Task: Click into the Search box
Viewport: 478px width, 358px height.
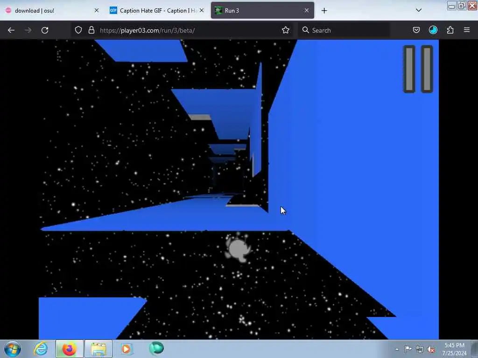Action: point(344,30)
